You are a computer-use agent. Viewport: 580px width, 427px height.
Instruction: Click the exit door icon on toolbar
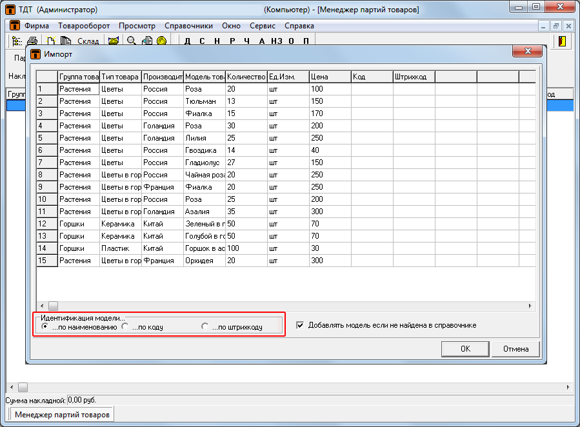562,41
